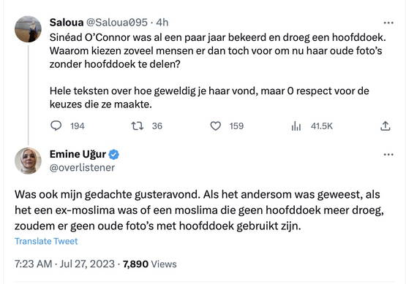The width and height of the screenshot is (406, 284).
Task: Open the @Saloua095 handle link
Action: (x=116, y=23)
